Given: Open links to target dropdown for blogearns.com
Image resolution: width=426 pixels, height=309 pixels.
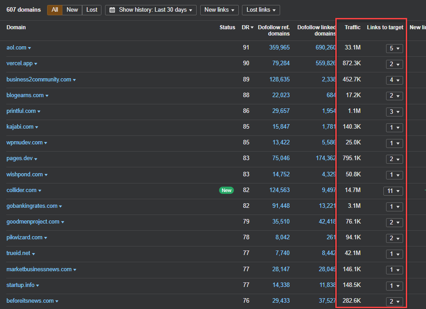Looking at the screenshot, I should click(x=395, y=96).
